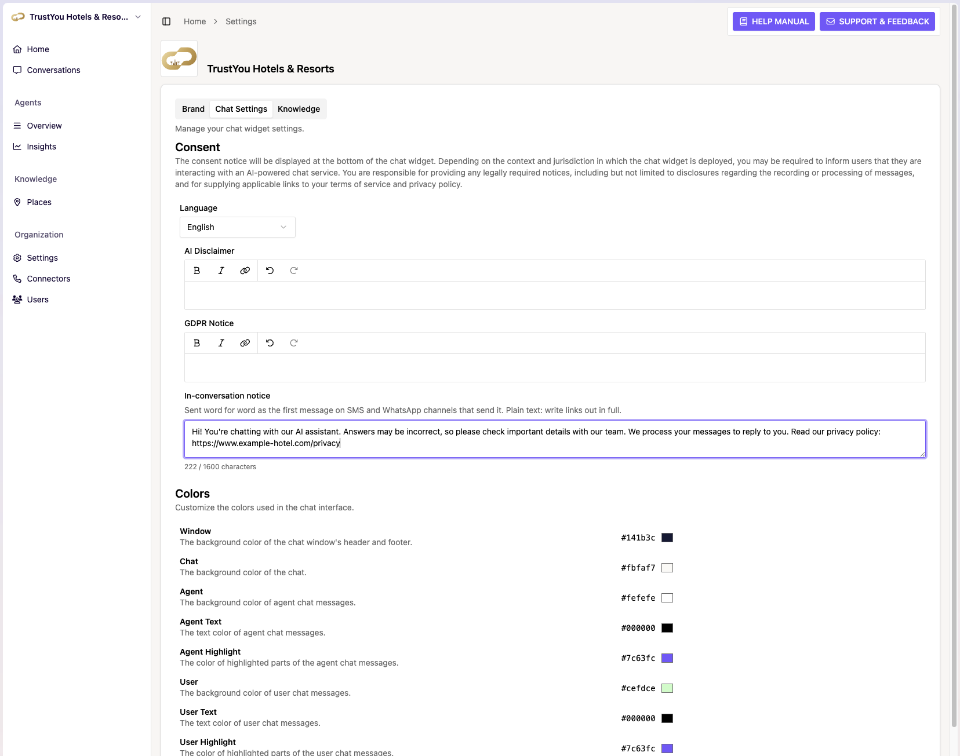This screenshot has height=756, width=960.
Task: Click Bold in AI Disclaimer toolbar
Action: (x=197, y=271)
